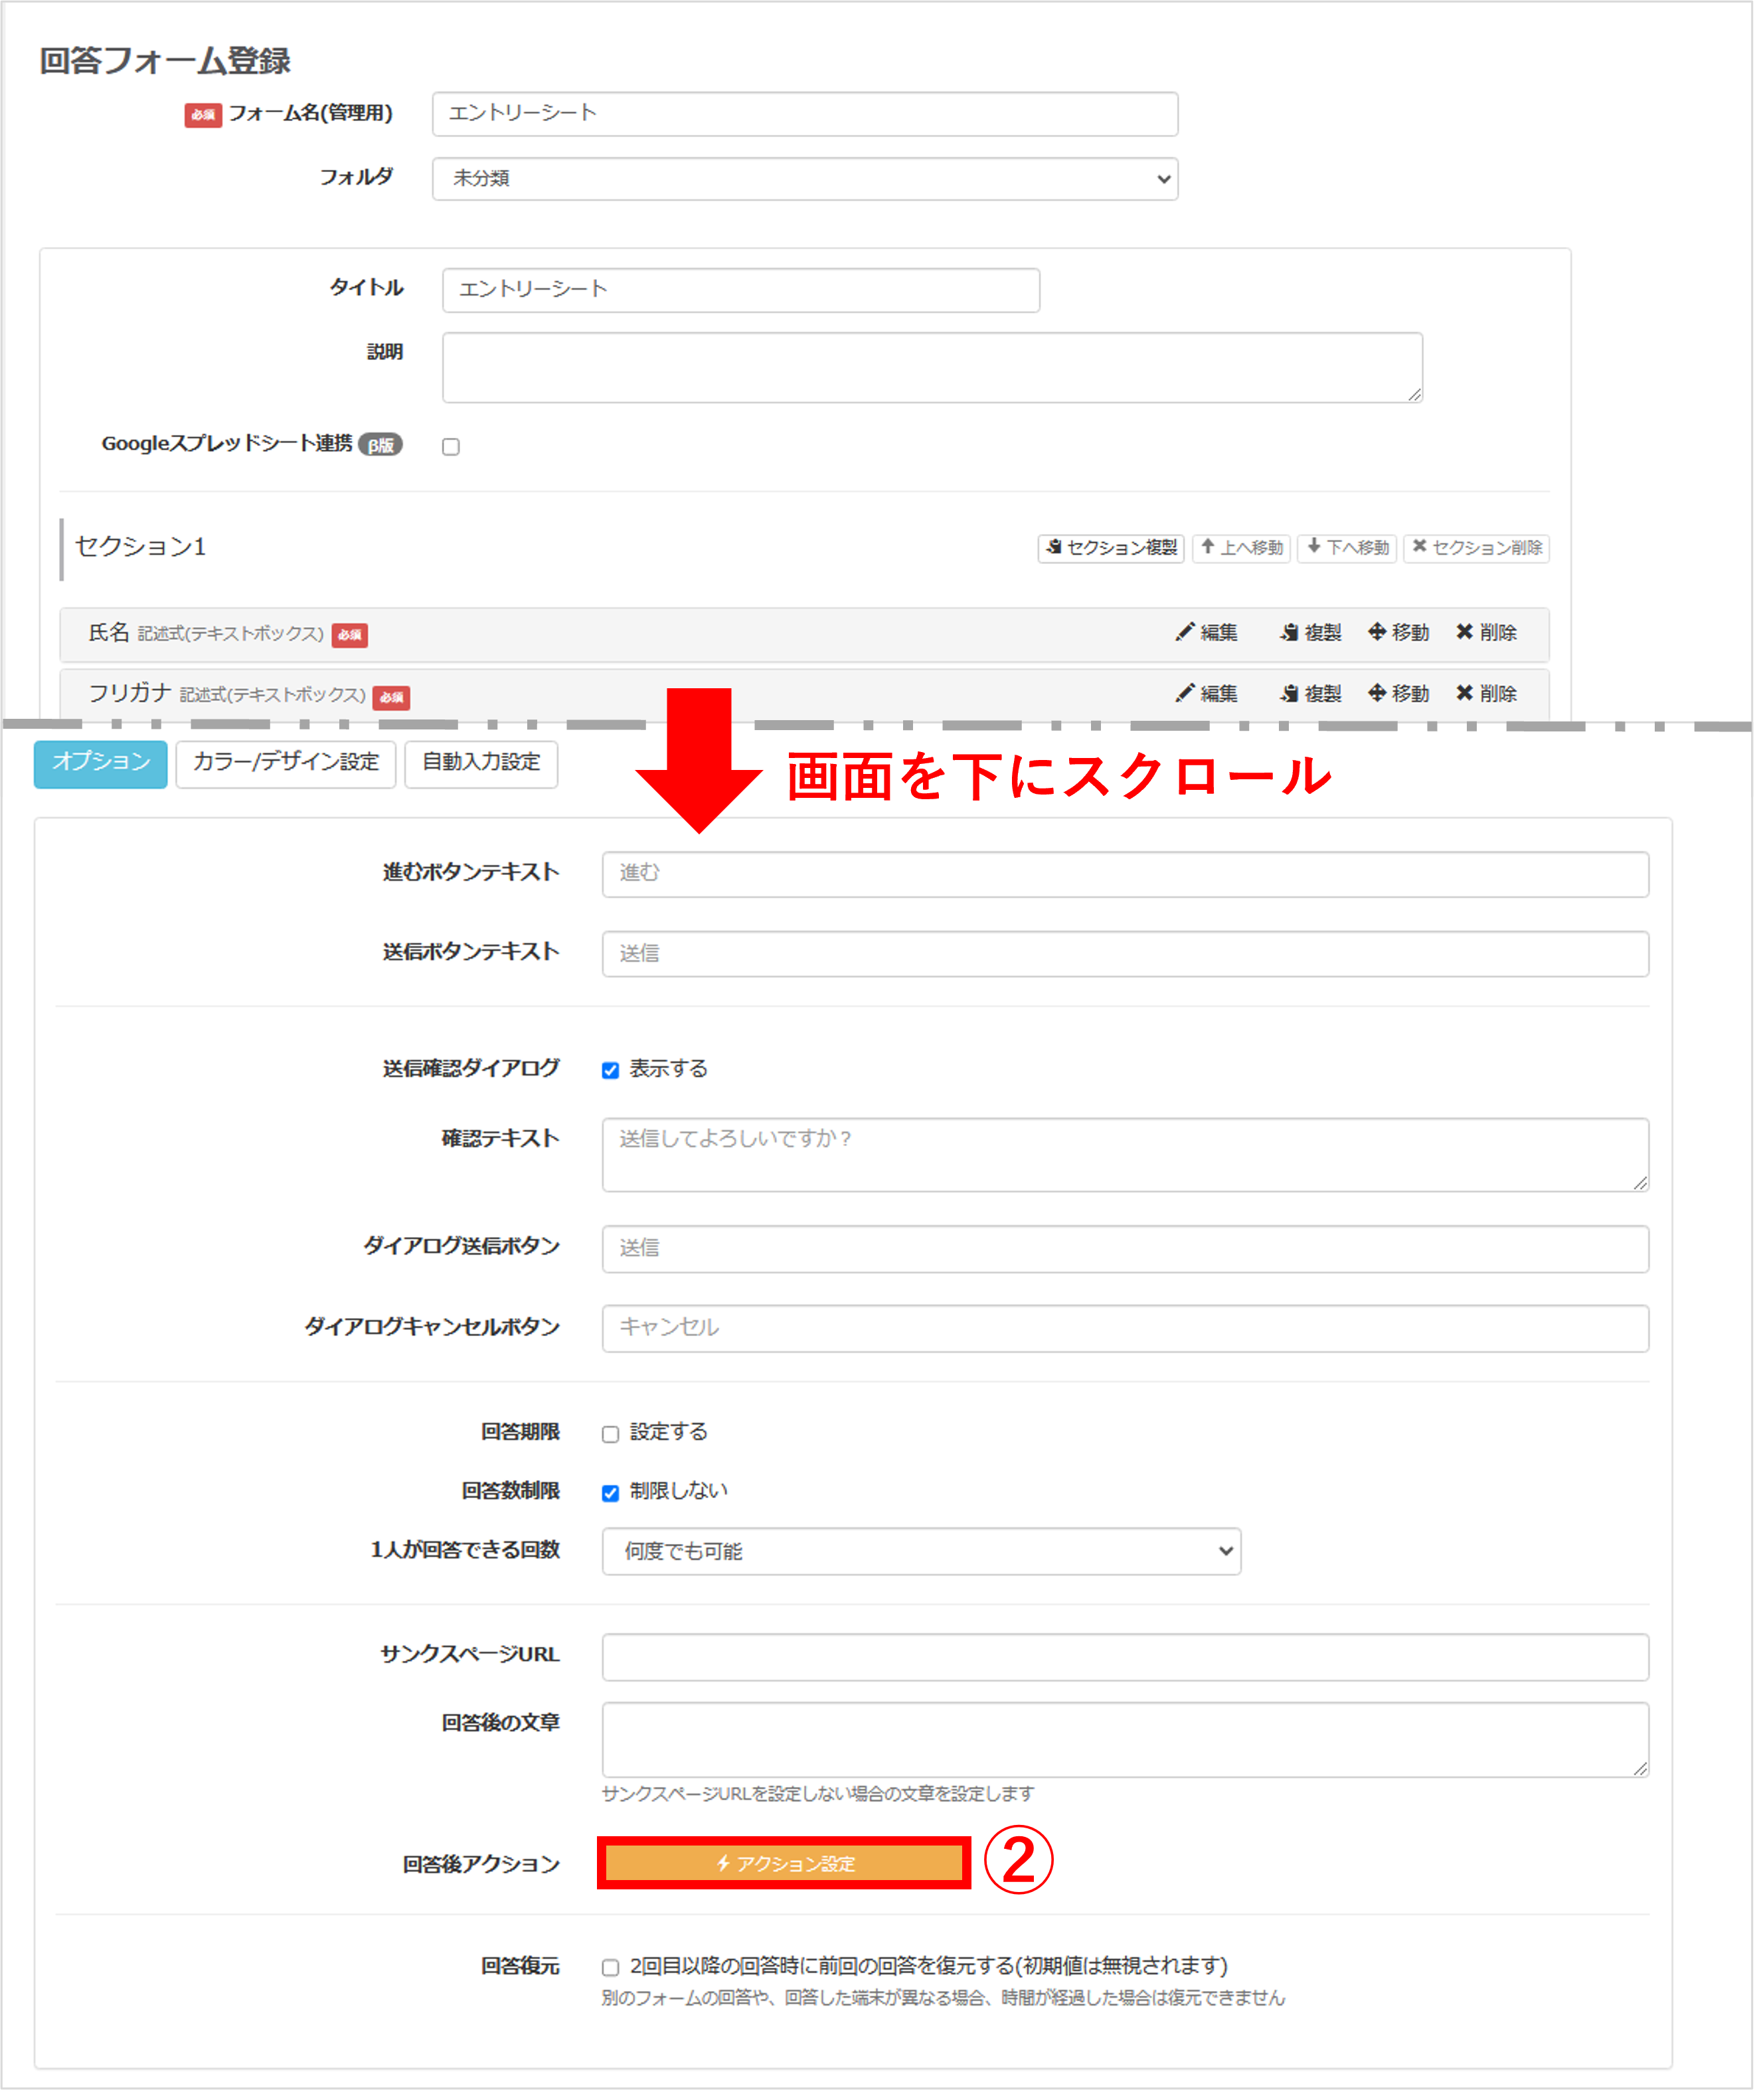The image size is (1757, 2090).
Task: Click 移動 on the フリガナ row
Action: coord(1398,694)
